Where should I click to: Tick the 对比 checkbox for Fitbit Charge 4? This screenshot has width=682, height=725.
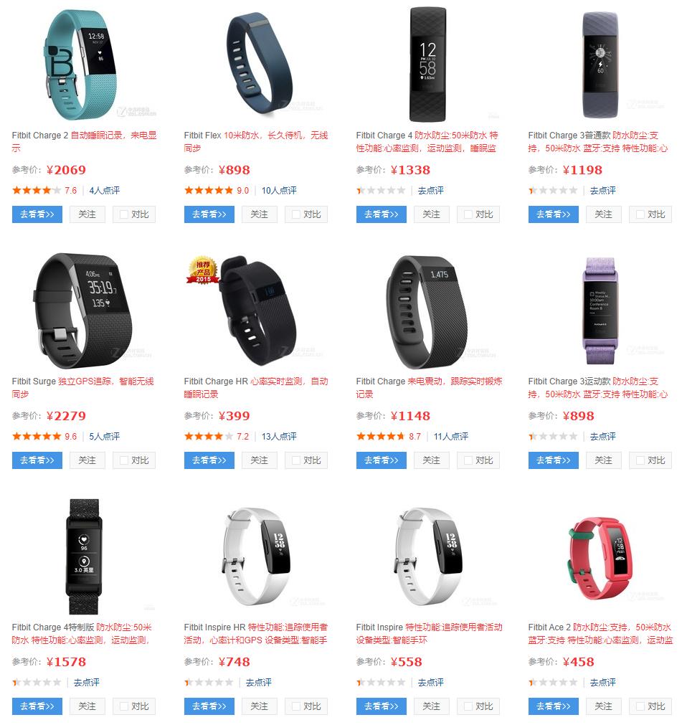468,214
